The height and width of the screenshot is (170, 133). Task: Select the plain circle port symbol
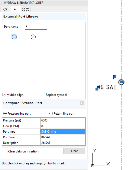[x=14, y=37]
